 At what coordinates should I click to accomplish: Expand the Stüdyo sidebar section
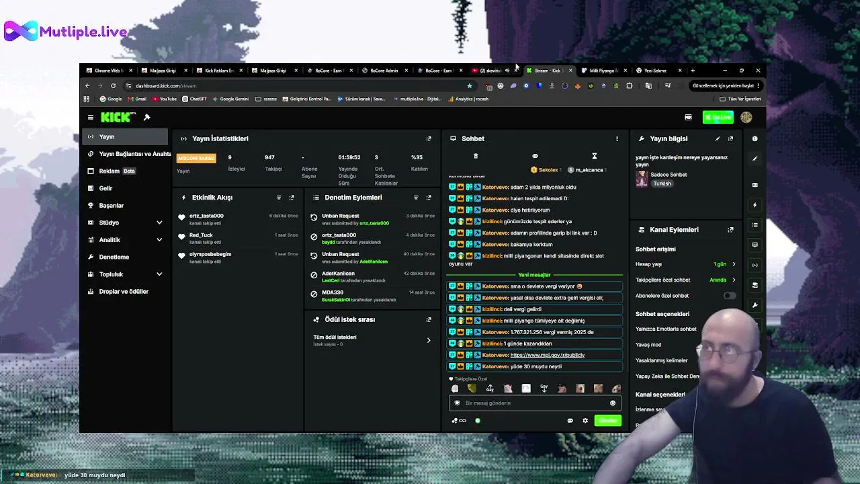159,223
